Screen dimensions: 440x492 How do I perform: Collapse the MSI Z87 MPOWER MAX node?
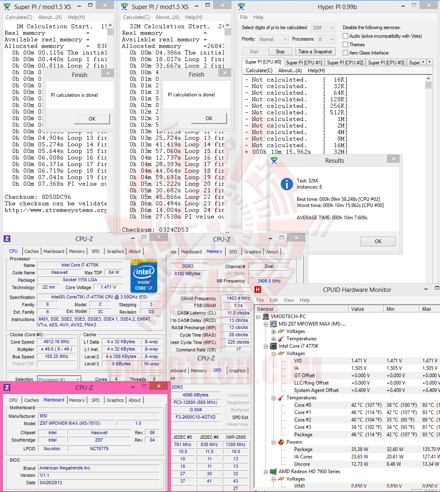(x=266, y=324)
